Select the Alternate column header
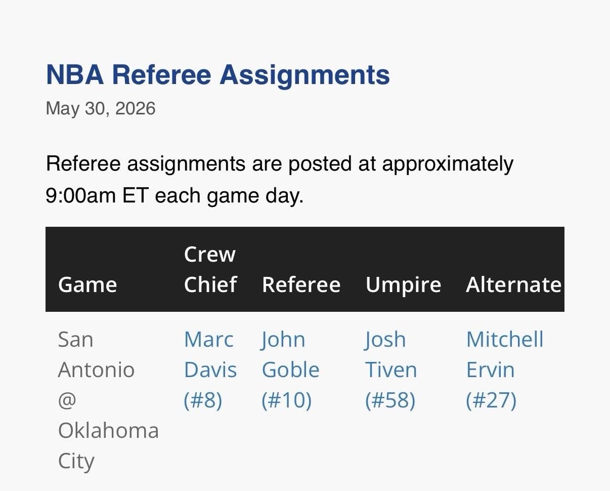610x491 pixels. pyautogui.click(x=513, y=285)
